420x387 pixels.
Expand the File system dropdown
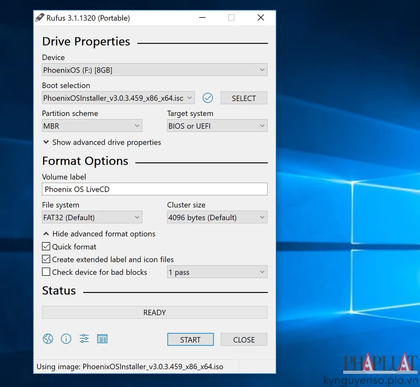pyautogui.click(x=92, y=217)
